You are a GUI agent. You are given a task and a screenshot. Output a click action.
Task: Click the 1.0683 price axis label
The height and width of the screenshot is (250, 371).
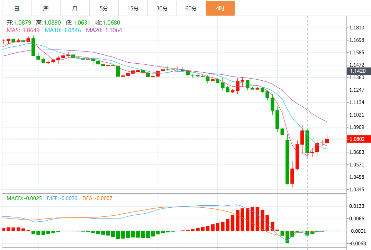tap(357, 152)
